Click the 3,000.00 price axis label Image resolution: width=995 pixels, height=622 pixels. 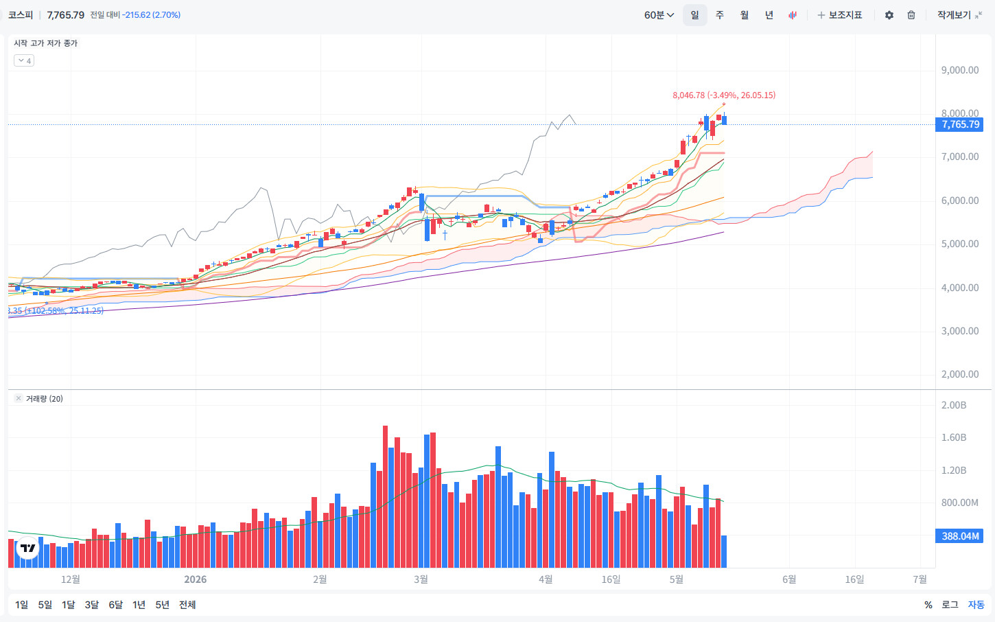click(x=960, y=331)
